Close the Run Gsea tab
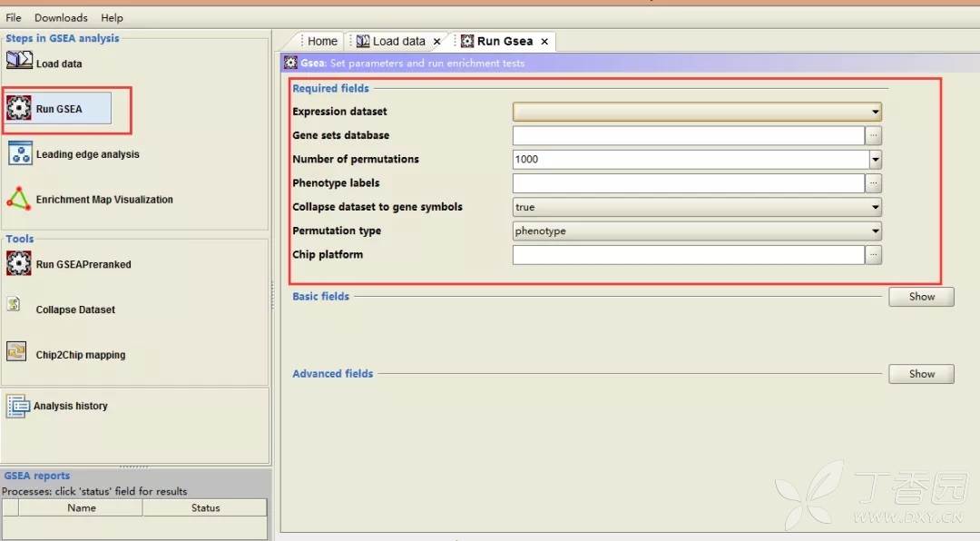 point(544,41)
